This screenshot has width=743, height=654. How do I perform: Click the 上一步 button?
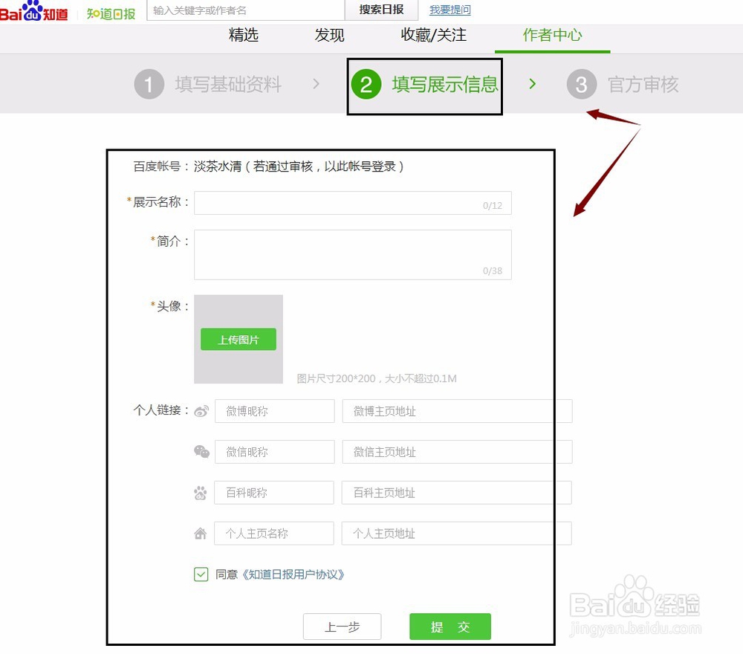(x=343, y=627)
